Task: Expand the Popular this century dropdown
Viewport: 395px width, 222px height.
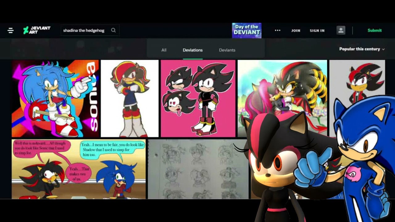Action: (362, 49)
